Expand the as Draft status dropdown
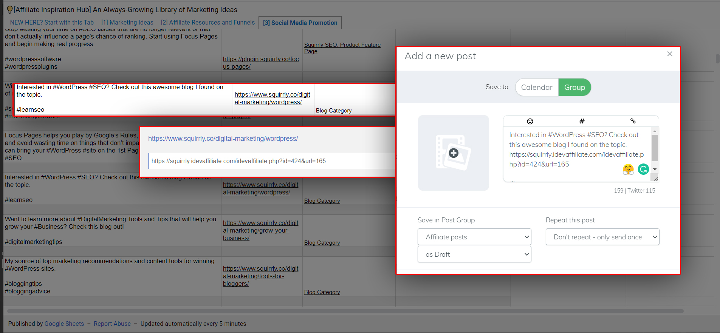Viewport: 720px width, 333px height. (474, 254)
